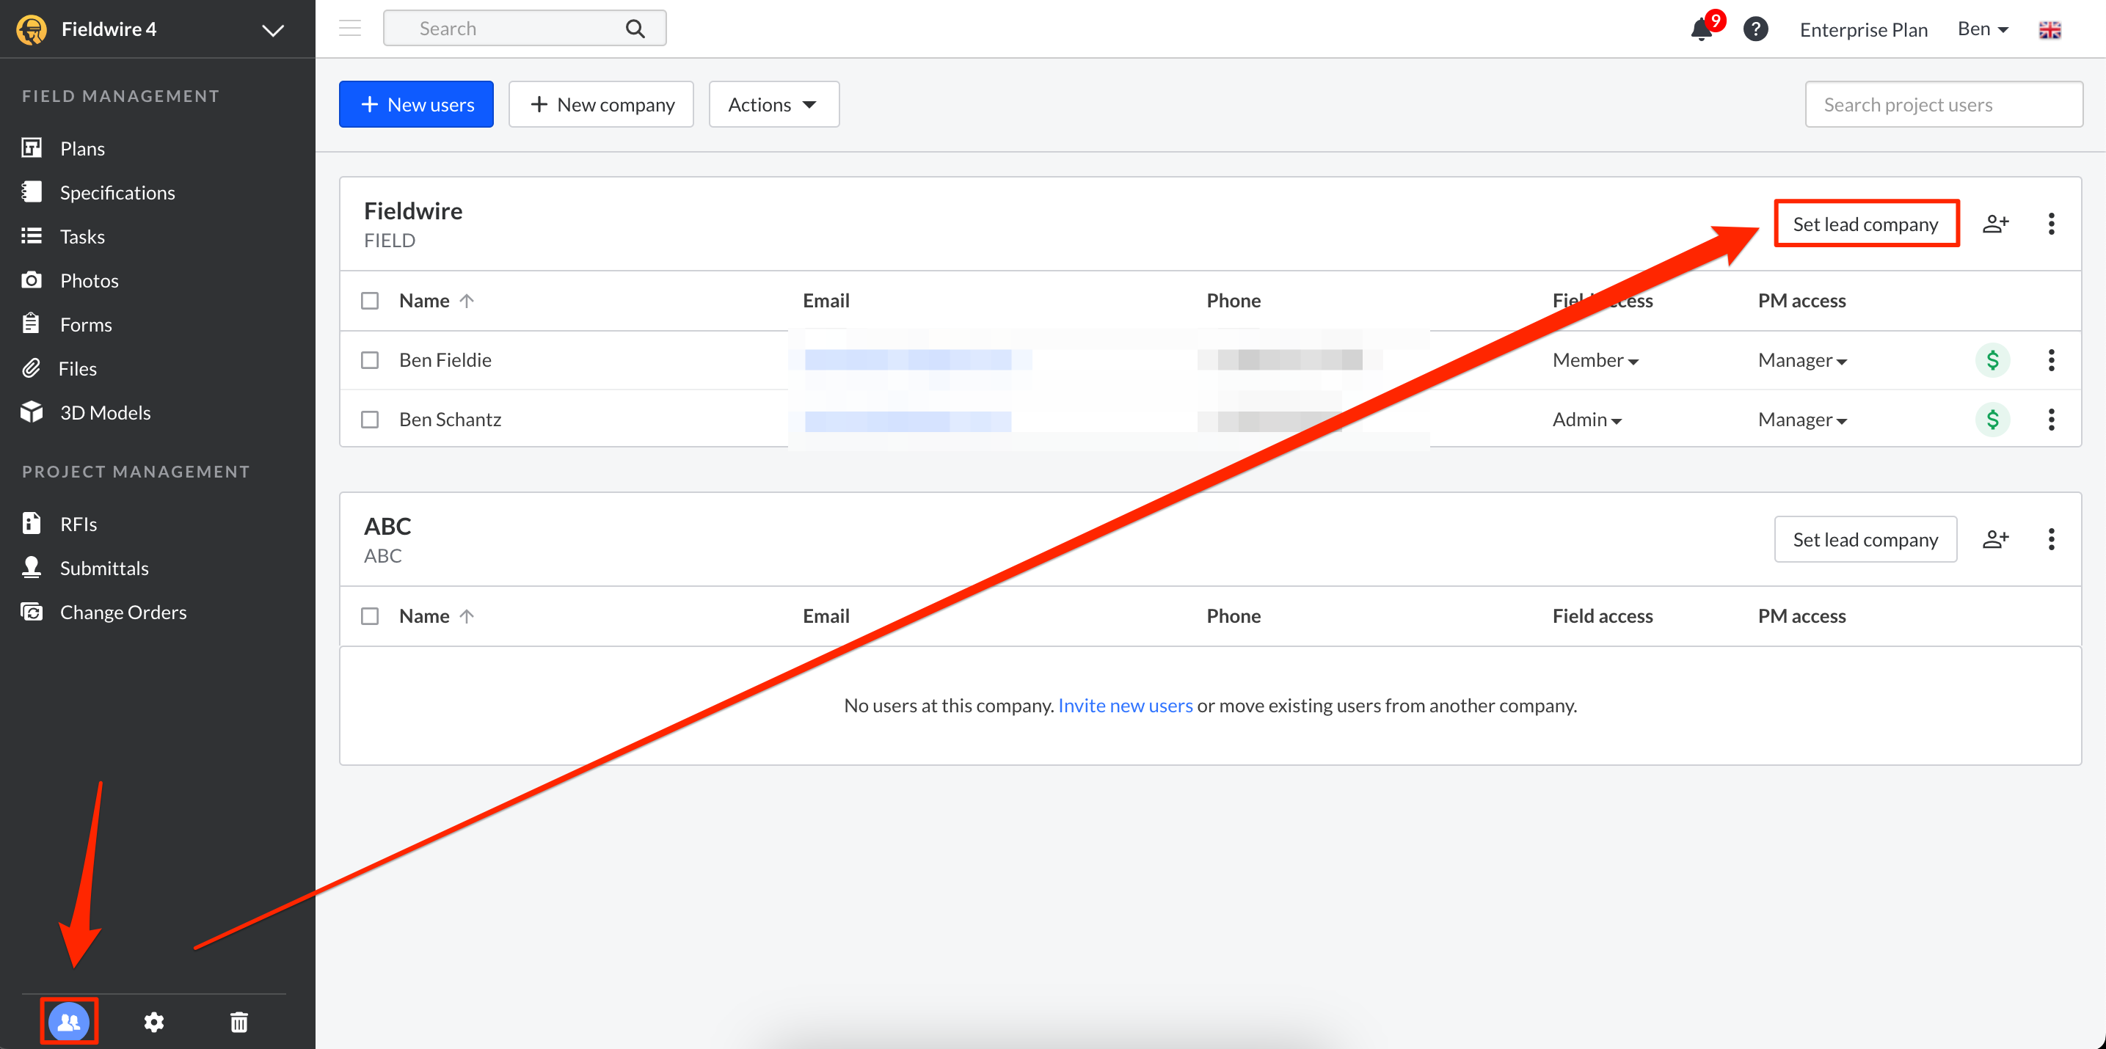Open the Actions dropdown

click(773, 103)
